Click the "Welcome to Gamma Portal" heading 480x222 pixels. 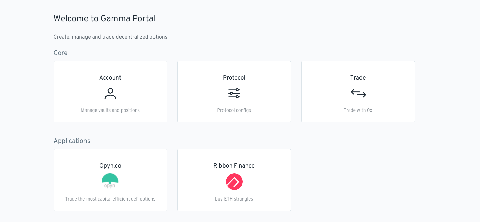[x=104, y=18]
